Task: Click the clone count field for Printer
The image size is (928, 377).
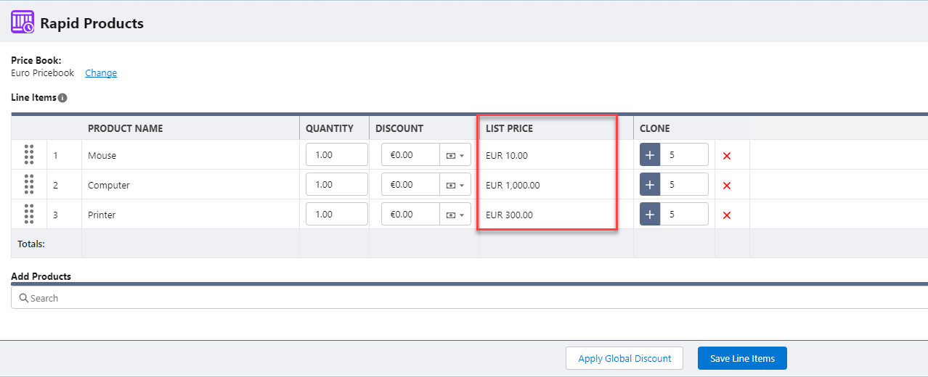Action: tap(684, 215)
